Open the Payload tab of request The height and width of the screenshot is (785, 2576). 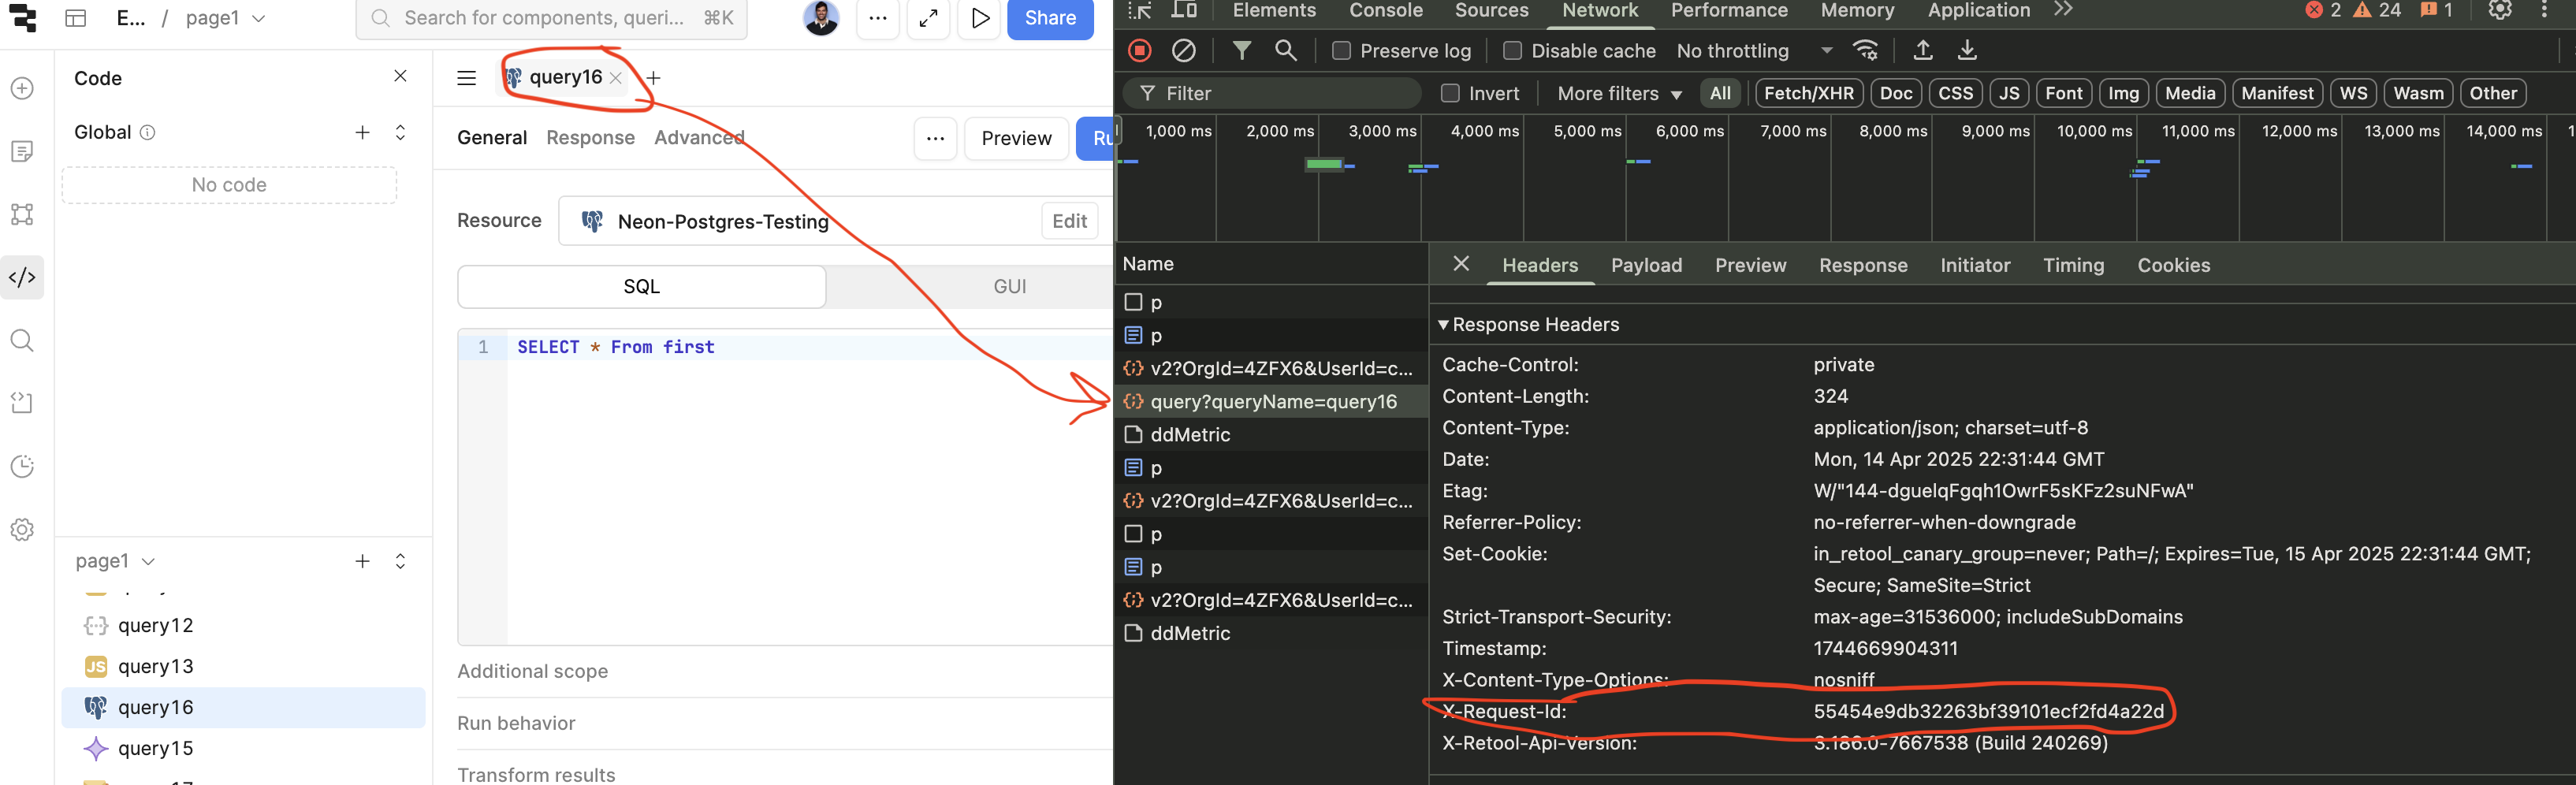coord(1646,265)
